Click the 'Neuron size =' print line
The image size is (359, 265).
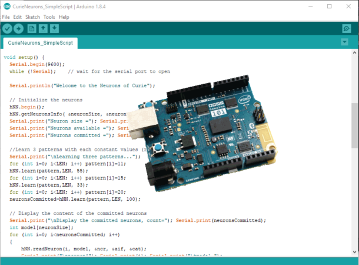tap(68, 121)
